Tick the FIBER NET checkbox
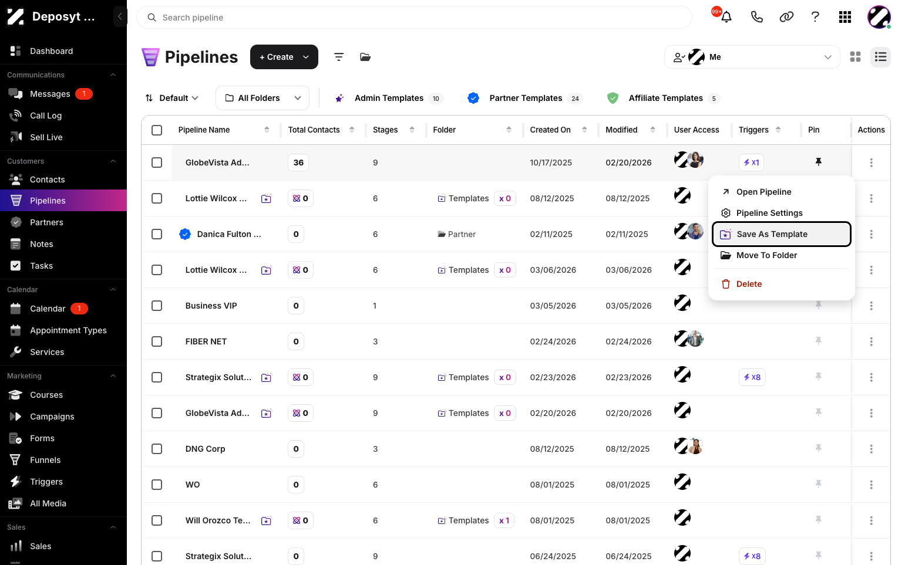 tap(157, 341)
